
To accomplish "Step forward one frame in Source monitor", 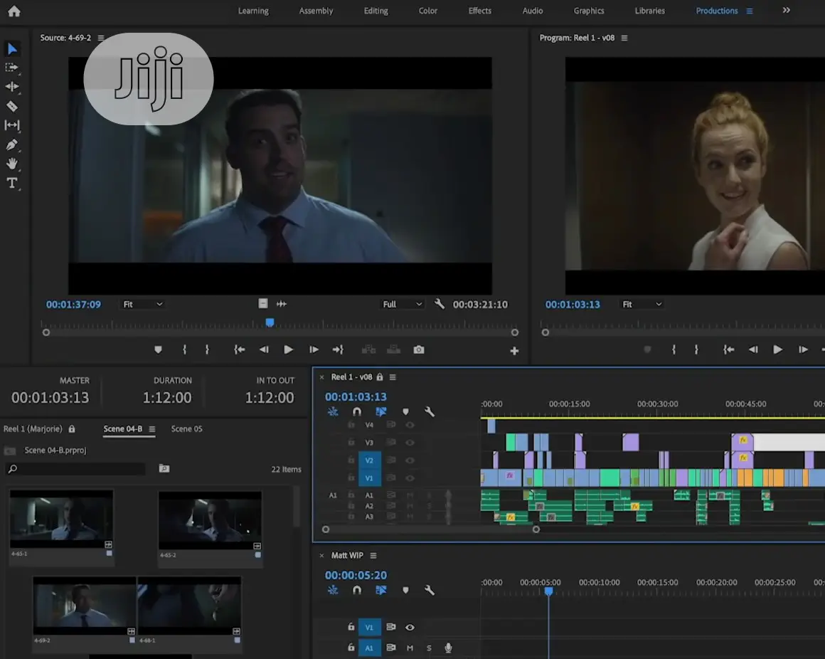I will (314, 349).
